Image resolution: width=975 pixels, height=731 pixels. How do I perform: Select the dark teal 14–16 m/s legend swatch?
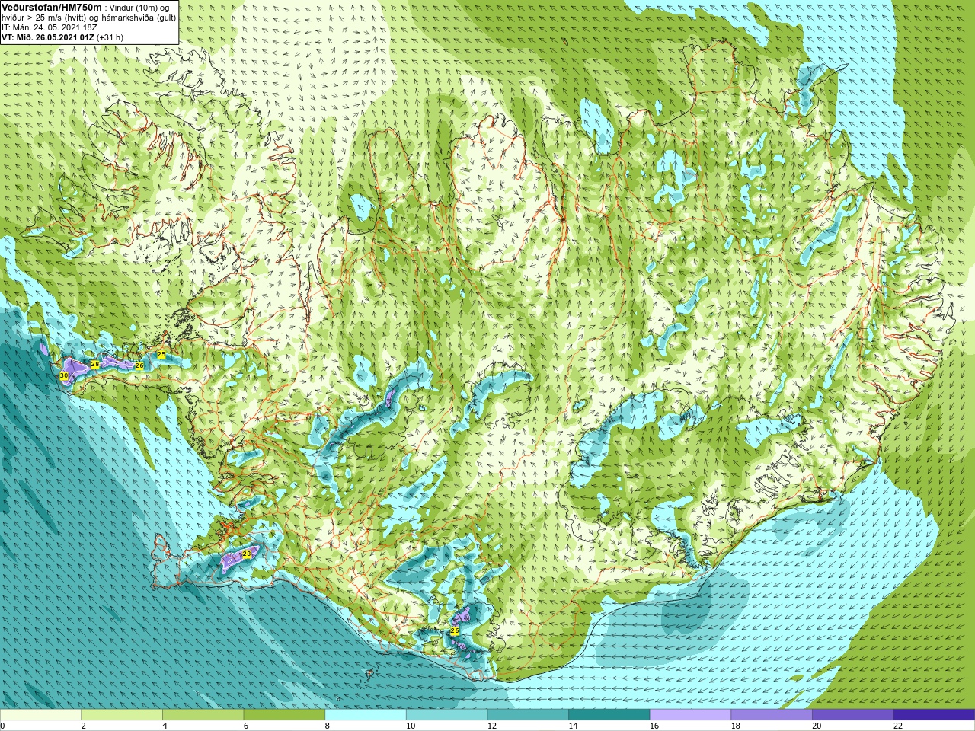point(609,715)
